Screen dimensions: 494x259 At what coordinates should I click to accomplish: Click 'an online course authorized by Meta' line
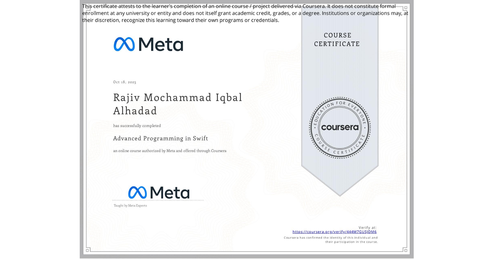coord(170,151)
